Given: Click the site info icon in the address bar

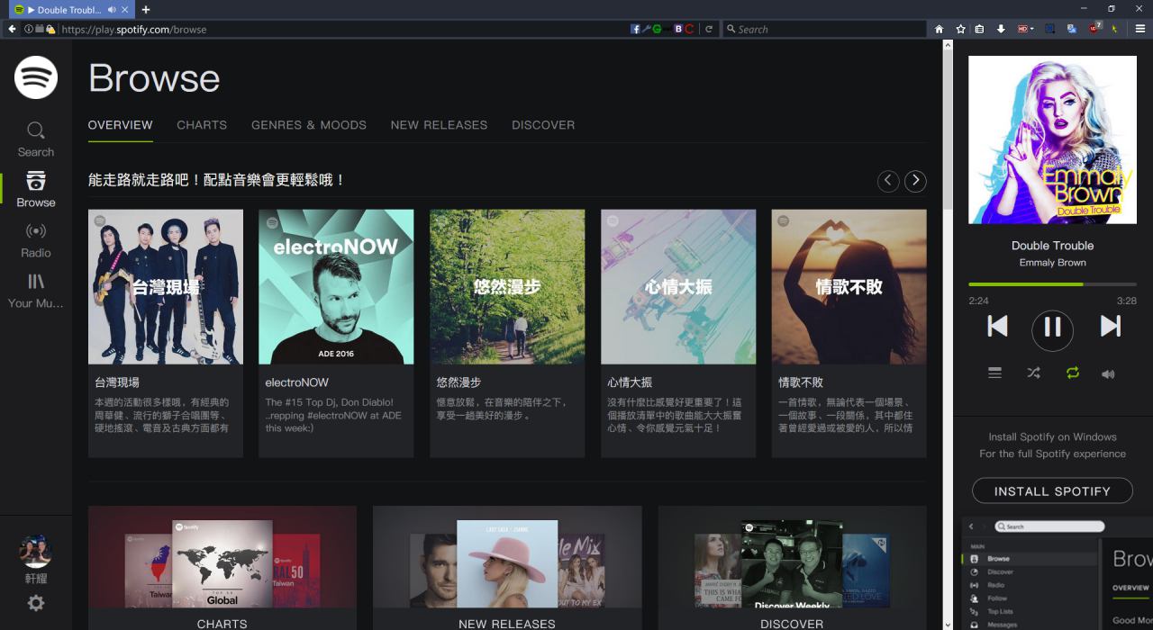Looking at the screenshot, I should click(29, 29).
